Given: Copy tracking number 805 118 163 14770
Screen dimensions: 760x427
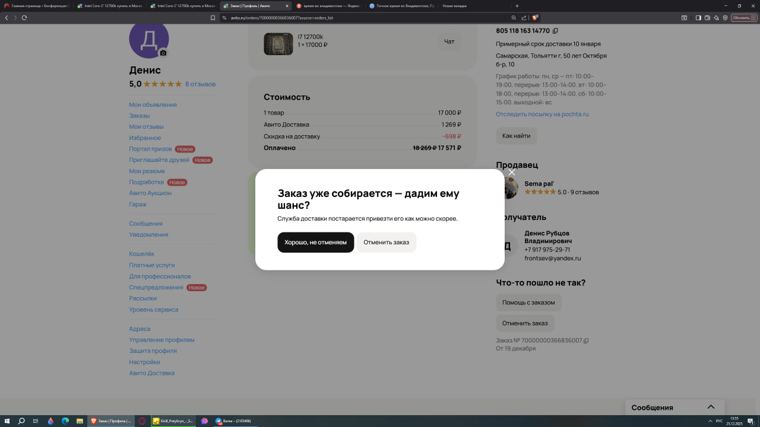Looking at the screenshot, I should pos(555,31).
